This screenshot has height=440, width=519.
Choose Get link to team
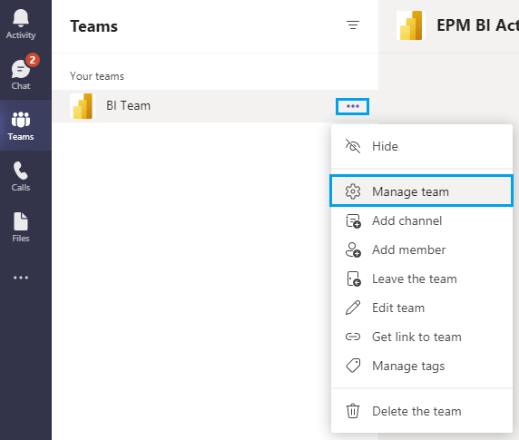point(422,337)
